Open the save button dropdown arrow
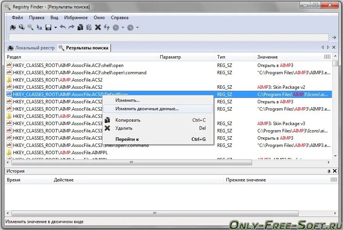Viewport: 343px width, 230px height. (55, 28)
